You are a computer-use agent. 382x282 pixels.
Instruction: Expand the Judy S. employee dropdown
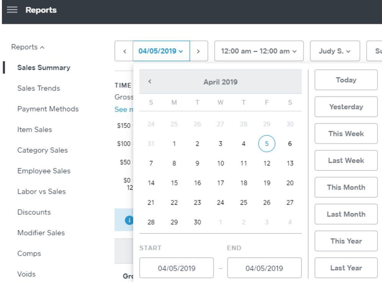click(335, 51)
